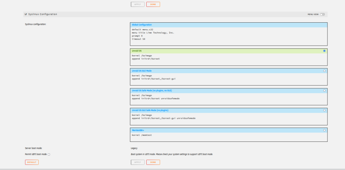The width and height of the screenshot is (345, 170).
Task: Click the 'append initrd=/bzroot unraidsafemode' line
Action: pyautogui.click(x=156, y=99)
